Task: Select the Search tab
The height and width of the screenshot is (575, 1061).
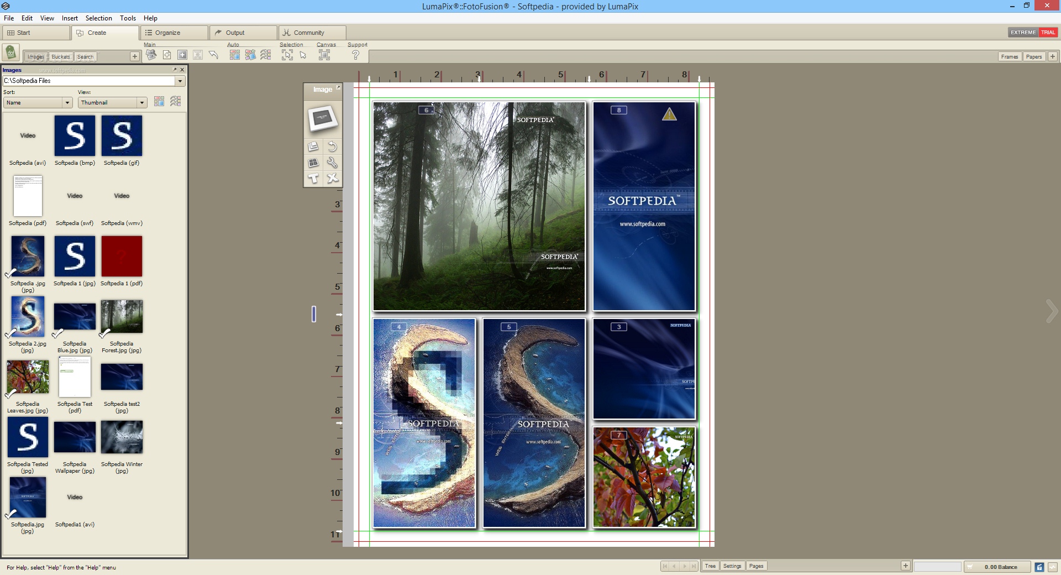Action: [x=85, y=56]
